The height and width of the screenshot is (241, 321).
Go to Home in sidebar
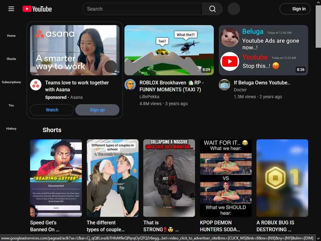11,36
